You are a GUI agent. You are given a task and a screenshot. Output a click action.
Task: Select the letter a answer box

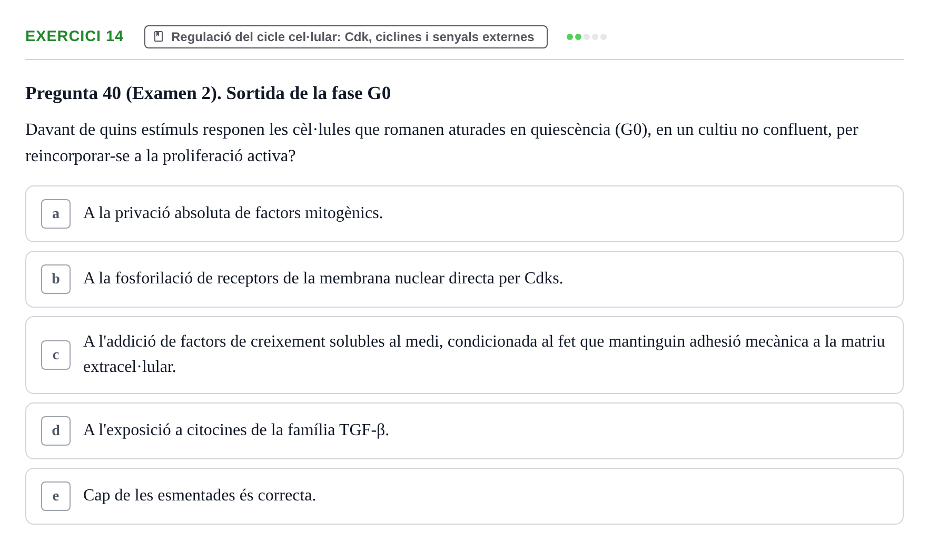coord(56,214)
